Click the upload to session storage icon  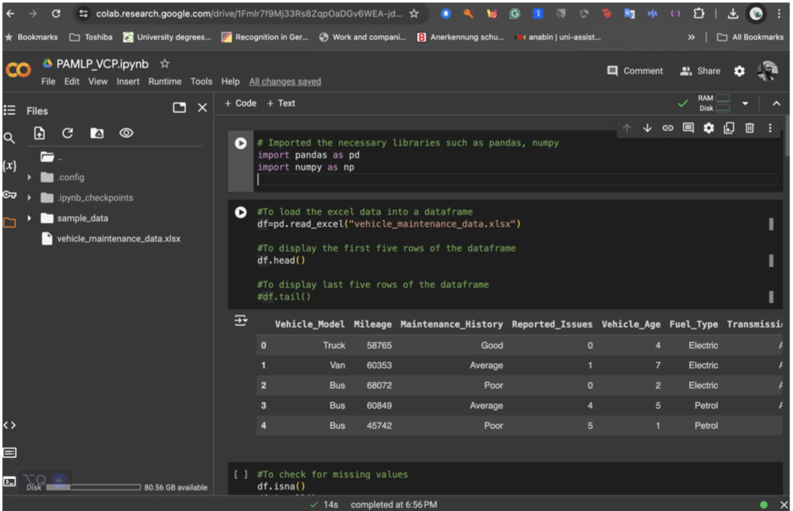pyautogui.click(x=39, y=133)
